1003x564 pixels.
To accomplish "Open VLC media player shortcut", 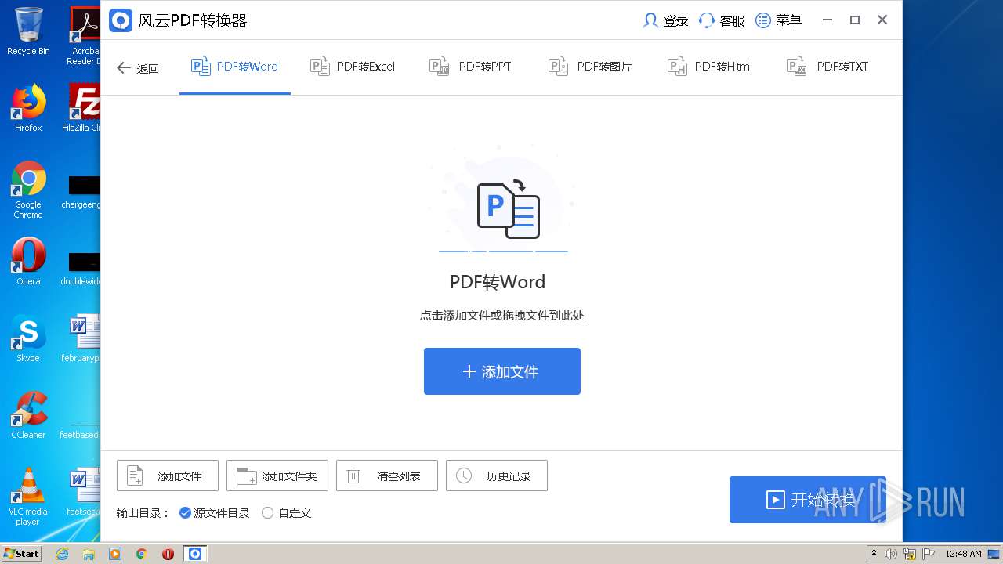I will coord(28,497).
